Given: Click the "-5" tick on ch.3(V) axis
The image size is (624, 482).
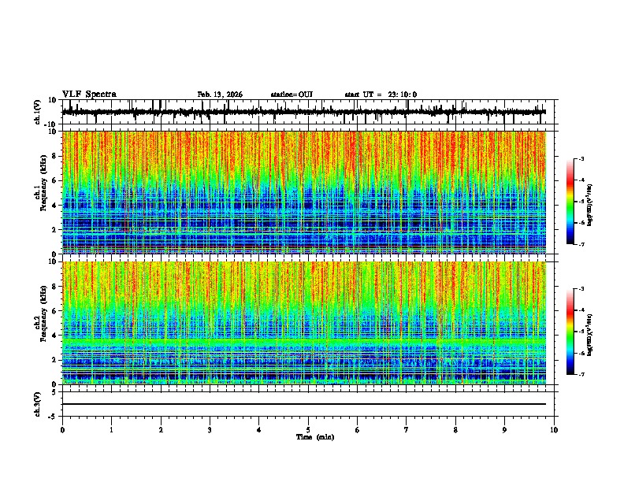Looking at the screenshot, I should (x=53, y=417).
